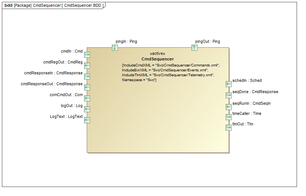Click the seqDone port icon

pos(229,95)
